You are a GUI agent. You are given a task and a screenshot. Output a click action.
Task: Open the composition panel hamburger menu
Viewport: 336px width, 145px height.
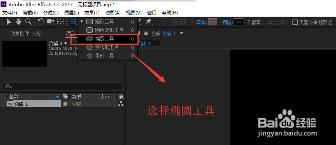(x=182, y=34)
